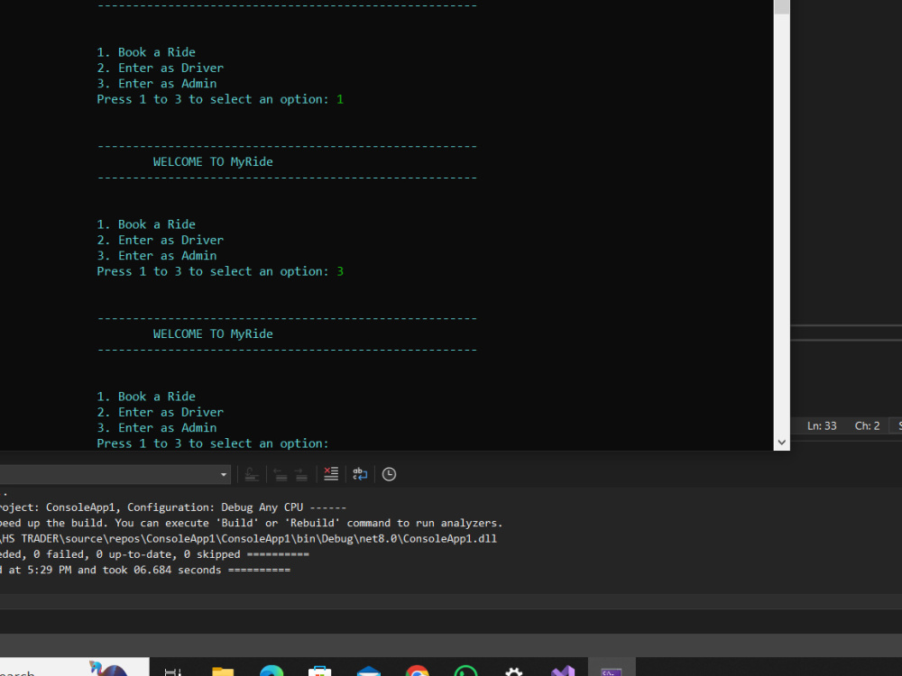Image resolution: width=902 pixels, height=676 pixels.
Task: Click the Find Message in Code icon
Action: pos(252,473)
